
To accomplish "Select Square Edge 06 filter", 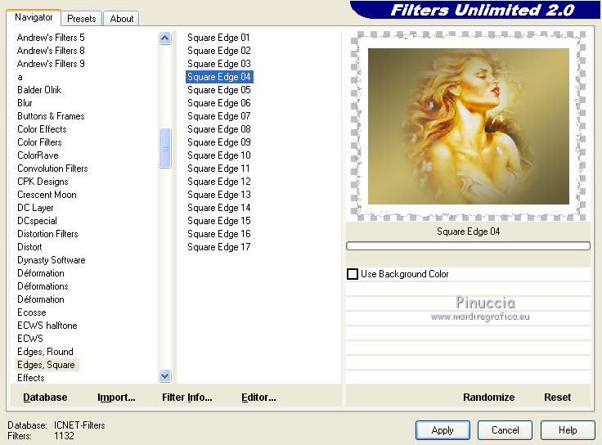I will coord(219,103).
